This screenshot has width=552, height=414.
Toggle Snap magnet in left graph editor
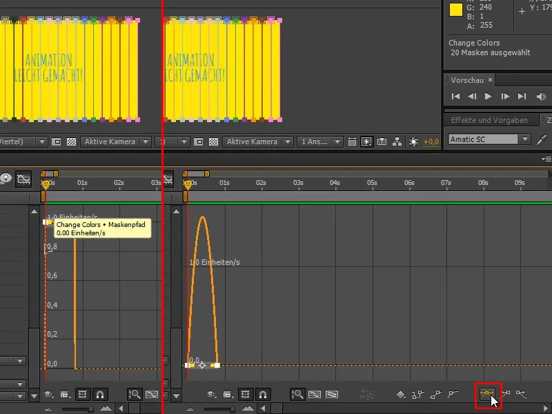click(x=99, y=394)
